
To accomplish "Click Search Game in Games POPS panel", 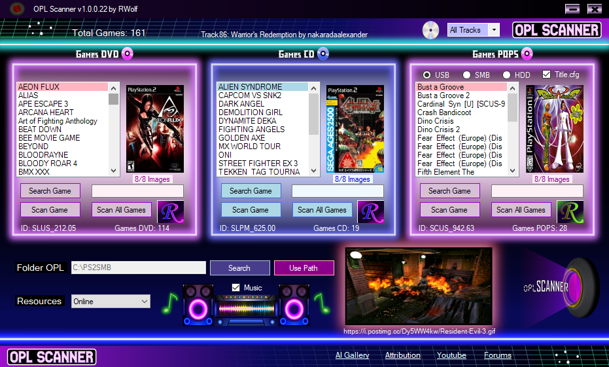I will (450, 190).
